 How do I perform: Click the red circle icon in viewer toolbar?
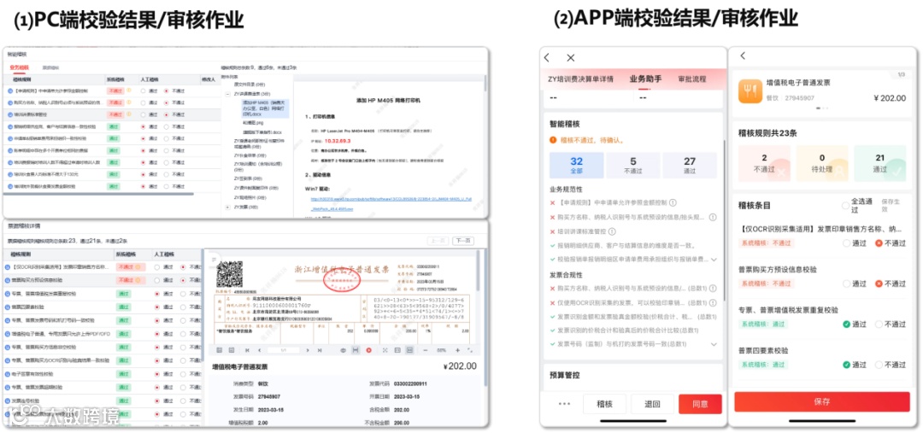coord(369,350)
